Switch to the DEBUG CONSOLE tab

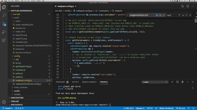[x=89, y=82]
